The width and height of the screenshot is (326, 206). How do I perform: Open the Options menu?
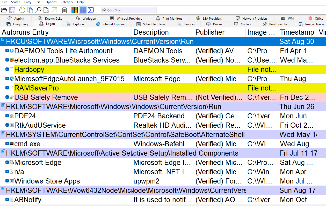(x=51, y=2)
